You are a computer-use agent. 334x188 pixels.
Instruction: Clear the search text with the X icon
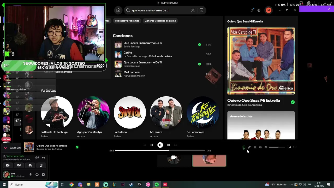[193, 10]
